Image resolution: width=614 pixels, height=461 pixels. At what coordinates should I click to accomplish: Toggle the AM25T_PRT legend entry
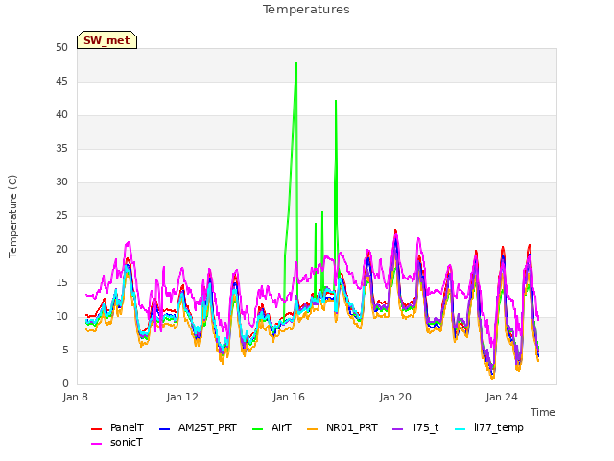(198, 427)
